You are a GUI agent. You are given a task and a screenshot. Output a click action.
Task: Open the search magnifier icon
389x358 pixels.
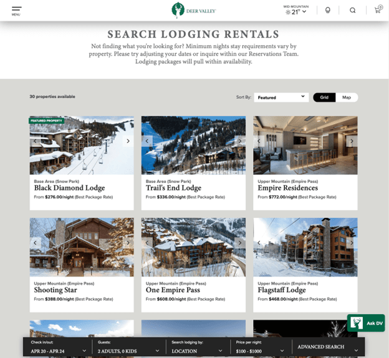pos(353,10)
